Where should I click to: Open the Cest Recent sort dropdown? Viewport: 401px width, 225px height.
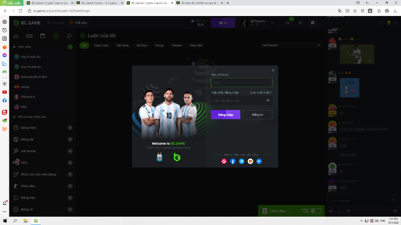tap(291, 45)
